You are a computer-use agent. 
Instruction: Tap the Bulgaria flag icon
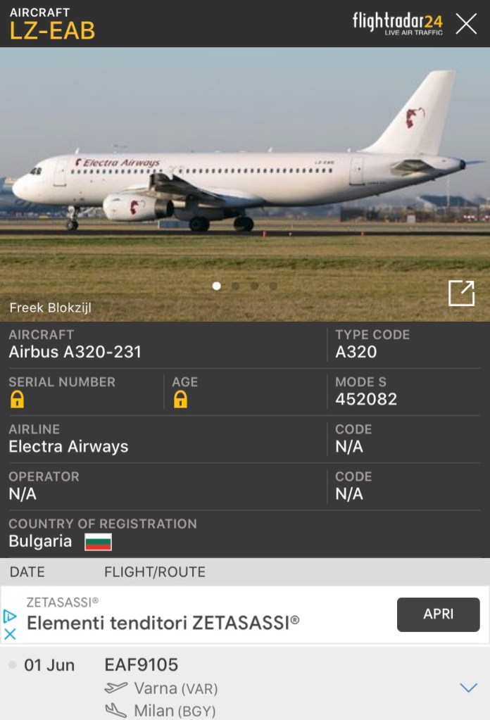pos(99,542)
